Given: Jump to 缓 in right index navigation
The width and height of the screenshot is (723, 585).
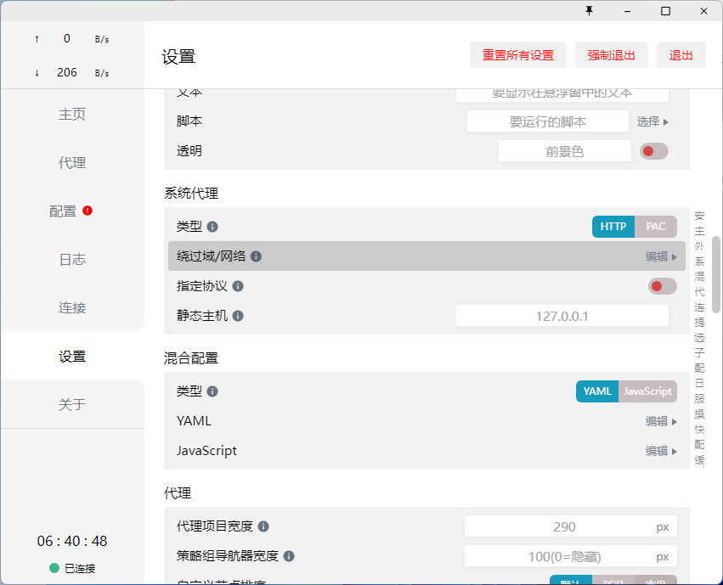Looking at the screenshot, I should [699, 459].
